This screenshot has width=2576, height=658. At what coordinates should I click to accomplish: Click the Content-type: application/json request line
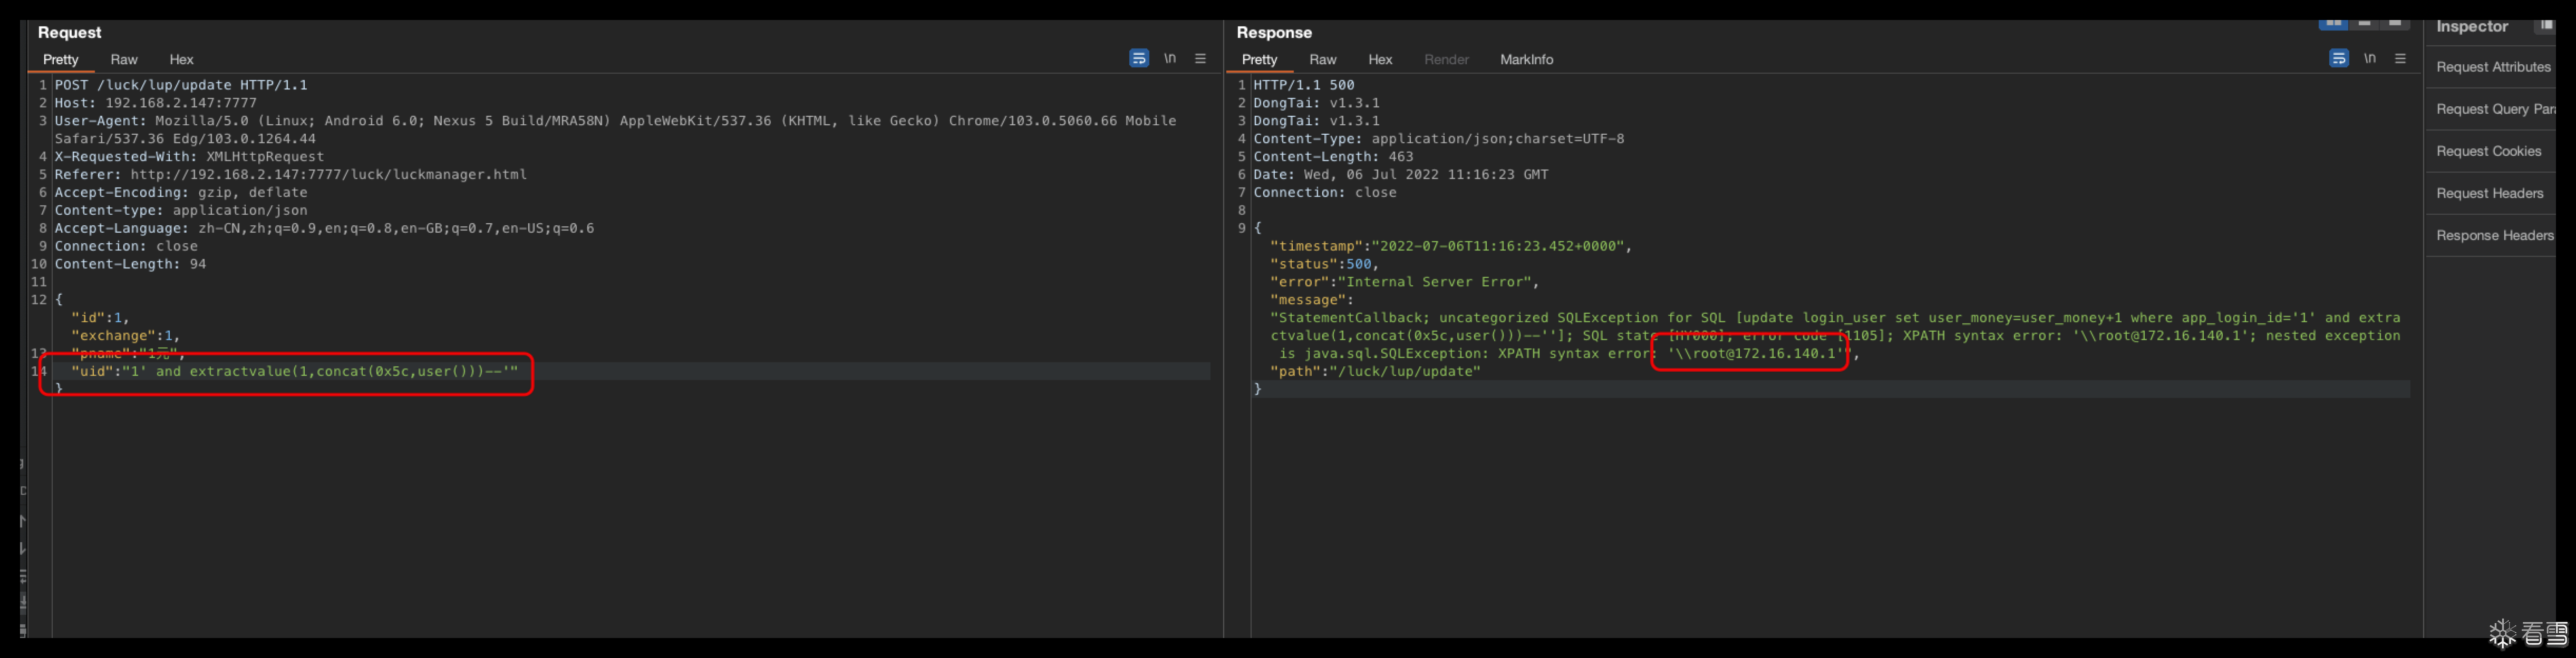coord(181,211)
